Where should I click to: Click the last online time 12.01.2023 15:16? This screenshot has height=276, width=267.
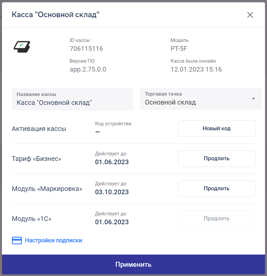tap(196, 69)
